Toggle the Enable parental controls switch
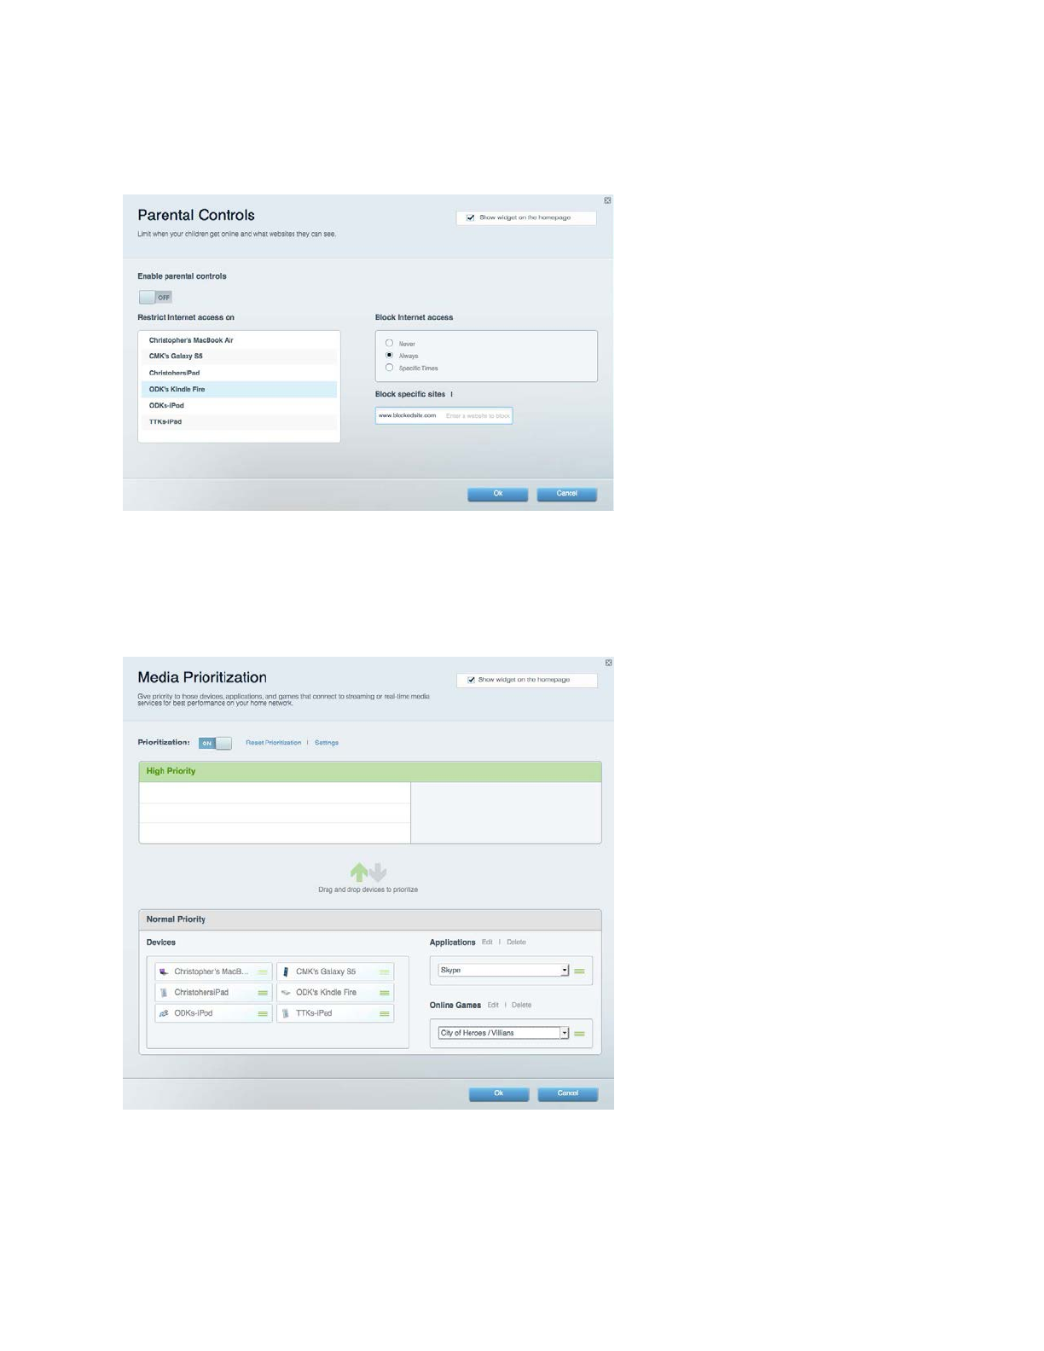1044x1351 pixels. pos(155,298)
